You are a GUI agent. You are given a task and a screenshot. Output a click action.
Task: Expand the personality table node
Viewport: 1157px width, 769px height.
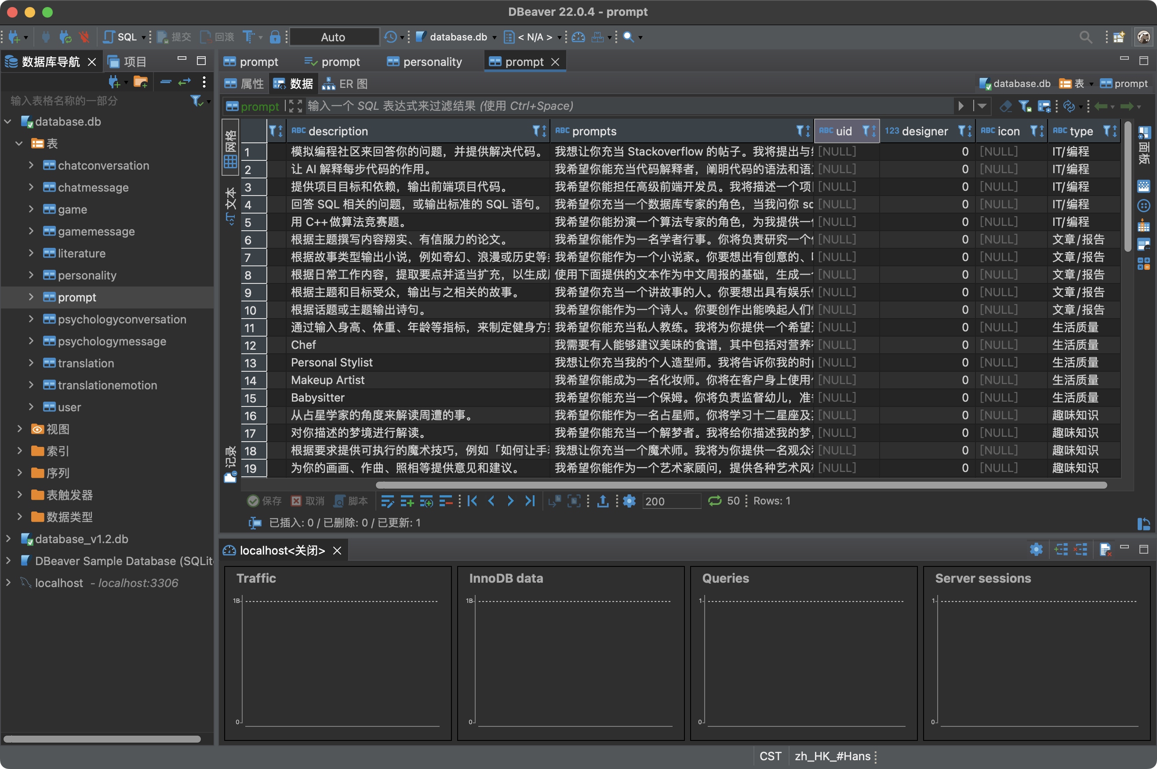(x=31, y=275)
